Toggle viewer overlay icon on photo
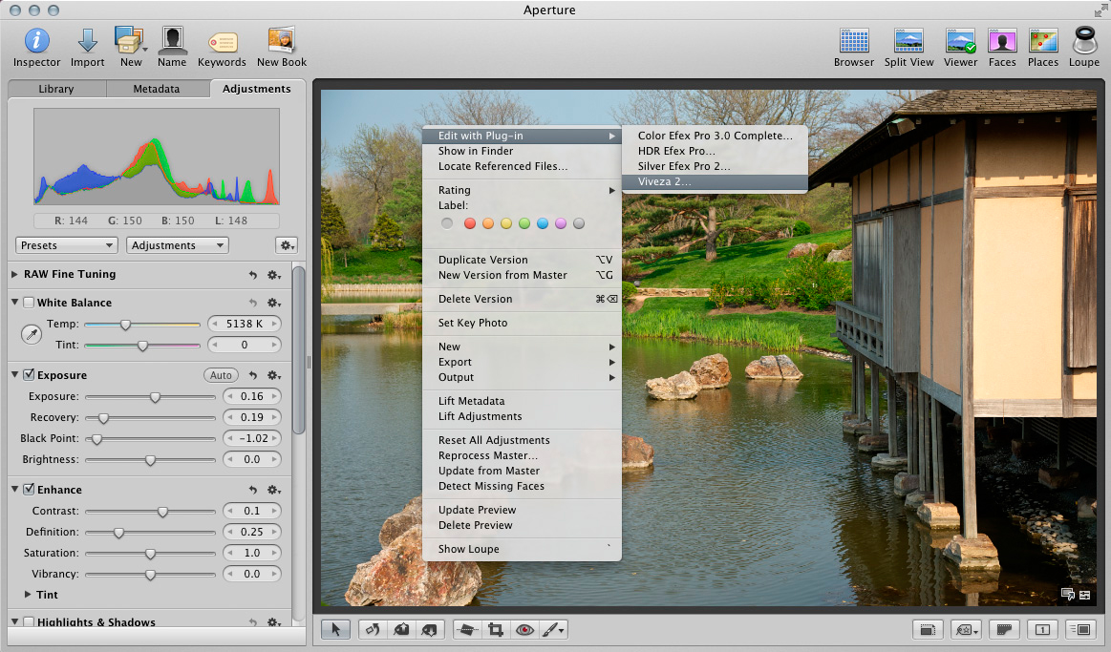This screenshot has width=1111, height=652. (1068, 595)
